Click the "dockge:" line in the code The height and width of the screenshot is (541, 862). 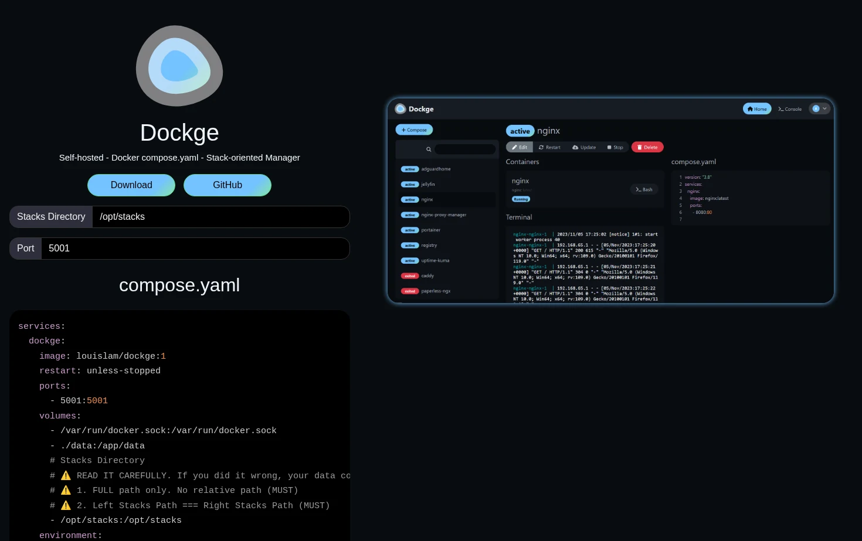tap(47, 341)
